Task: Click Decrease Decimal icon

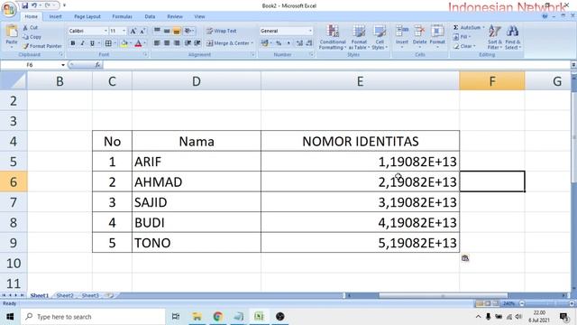Action: coord(309,43)
